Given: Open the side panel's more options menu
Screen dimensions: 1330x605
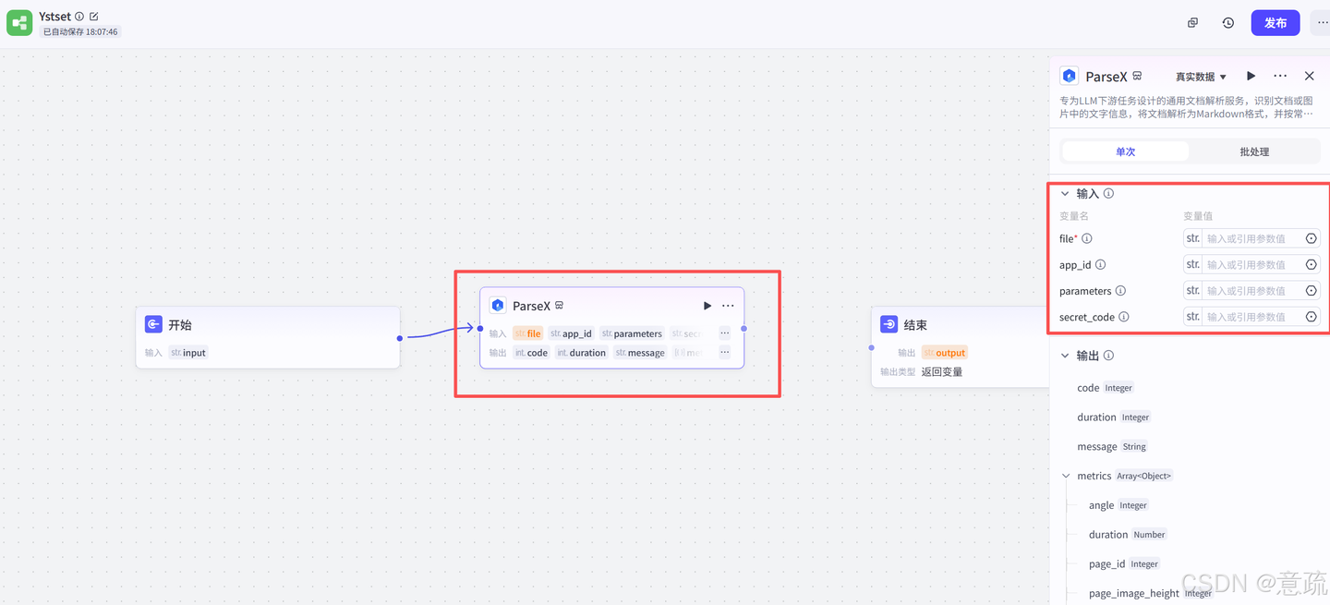Looking at the screenshot, I should pyautogui.click(x=1280, y=77).
